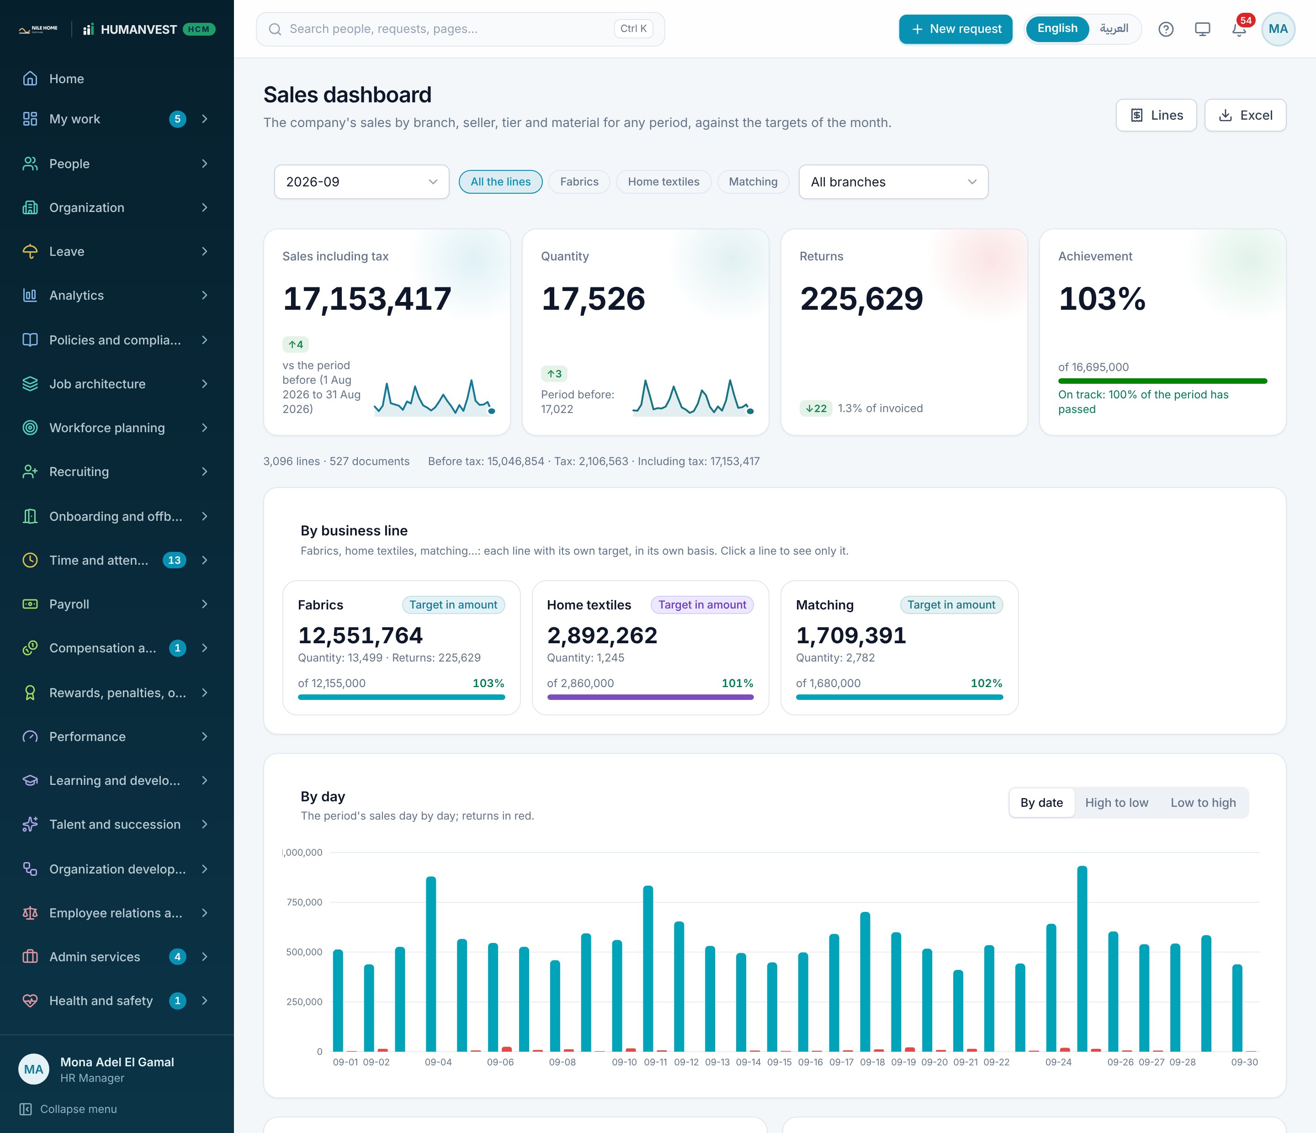Click the Analytics bar chart icon
The width and height of the screenshot is (1316, 1133).
coord(30,295)
